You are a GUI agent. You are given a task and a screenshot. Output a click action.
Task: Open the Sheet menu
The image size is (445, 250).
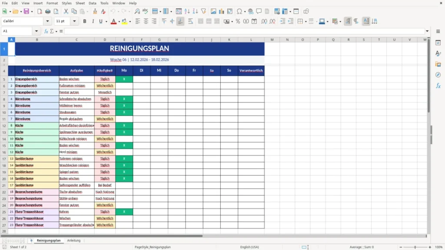[x=80, y=3]
